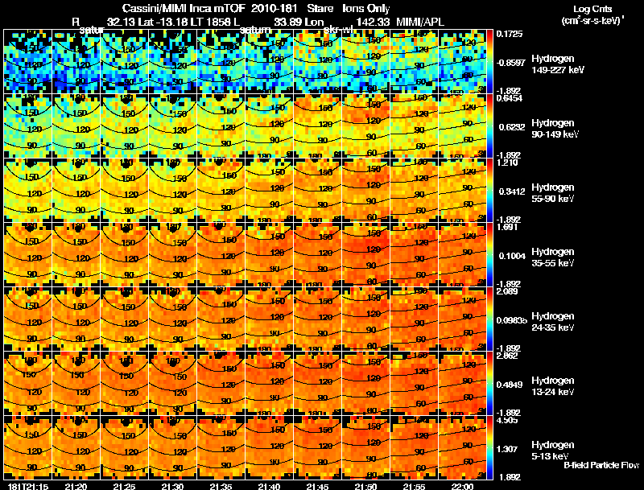
Task: Click the '181T21:15' time axis label
Action: [27, 486]
